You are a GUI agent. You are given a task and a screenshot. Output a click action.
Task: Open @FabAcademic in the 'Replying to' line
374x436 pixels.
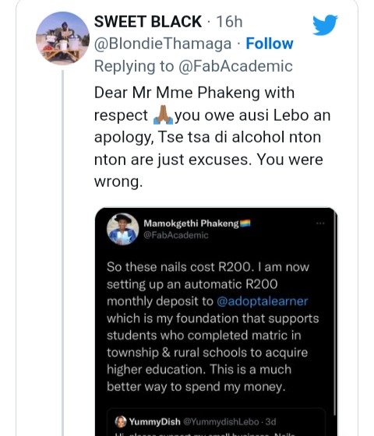tap(235, 66)
